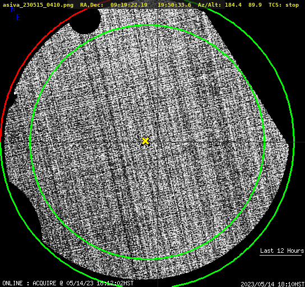The height and width of the screenshot is (287, 305).
Task: Click the intersection of the blue crosshair lines
Action: coord(158,142)
